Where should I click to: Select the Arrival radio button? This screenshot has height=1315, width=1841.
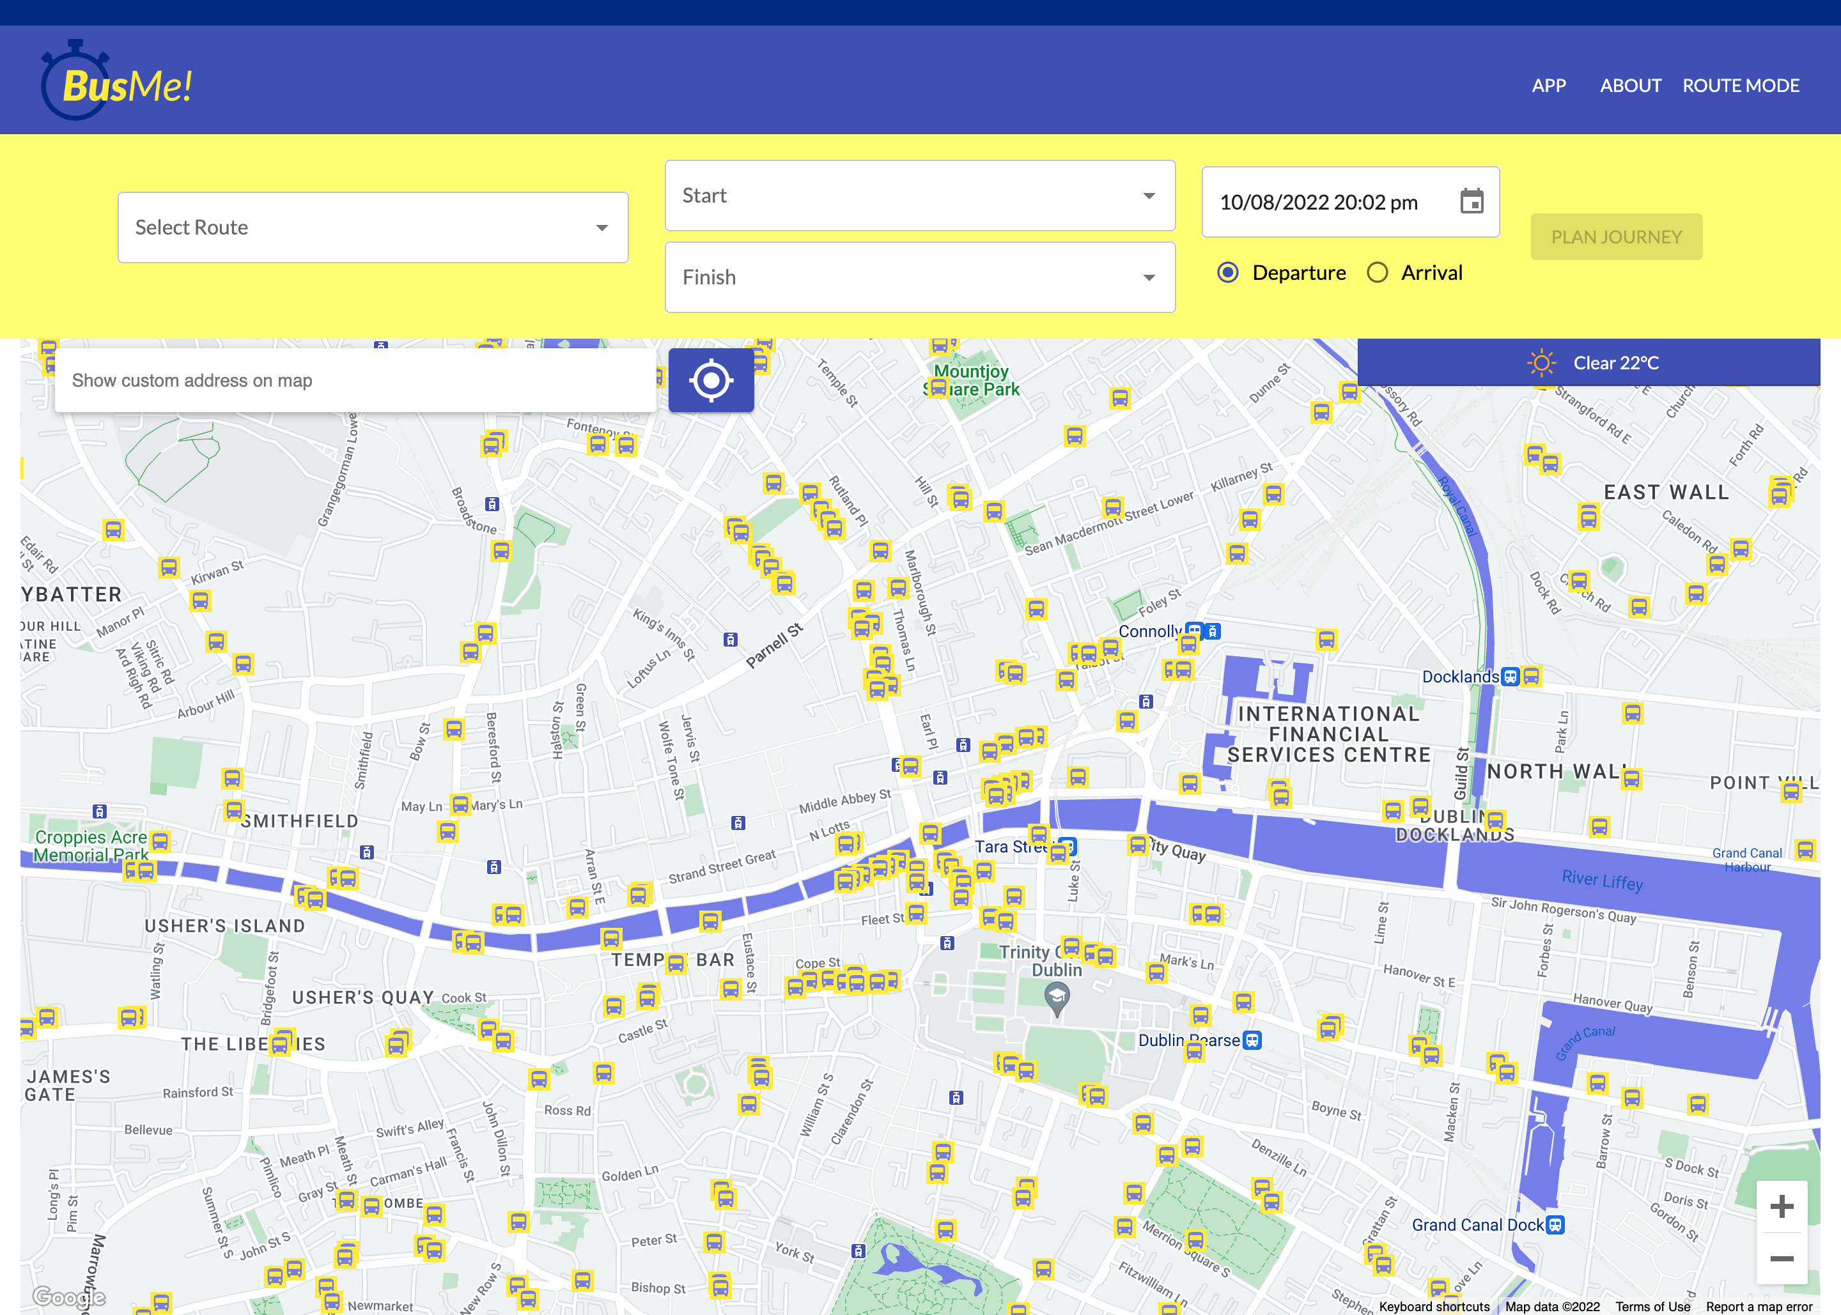point(1378,273)
